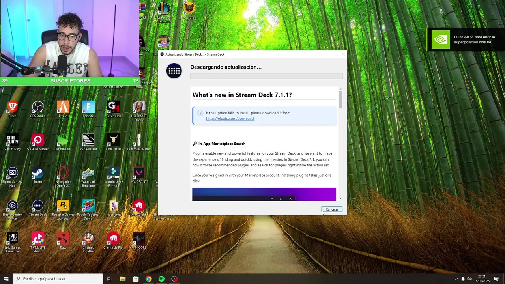Click the info icon beside update notice
The width and height of the screenshot is (505, 284).
point(200,113)
